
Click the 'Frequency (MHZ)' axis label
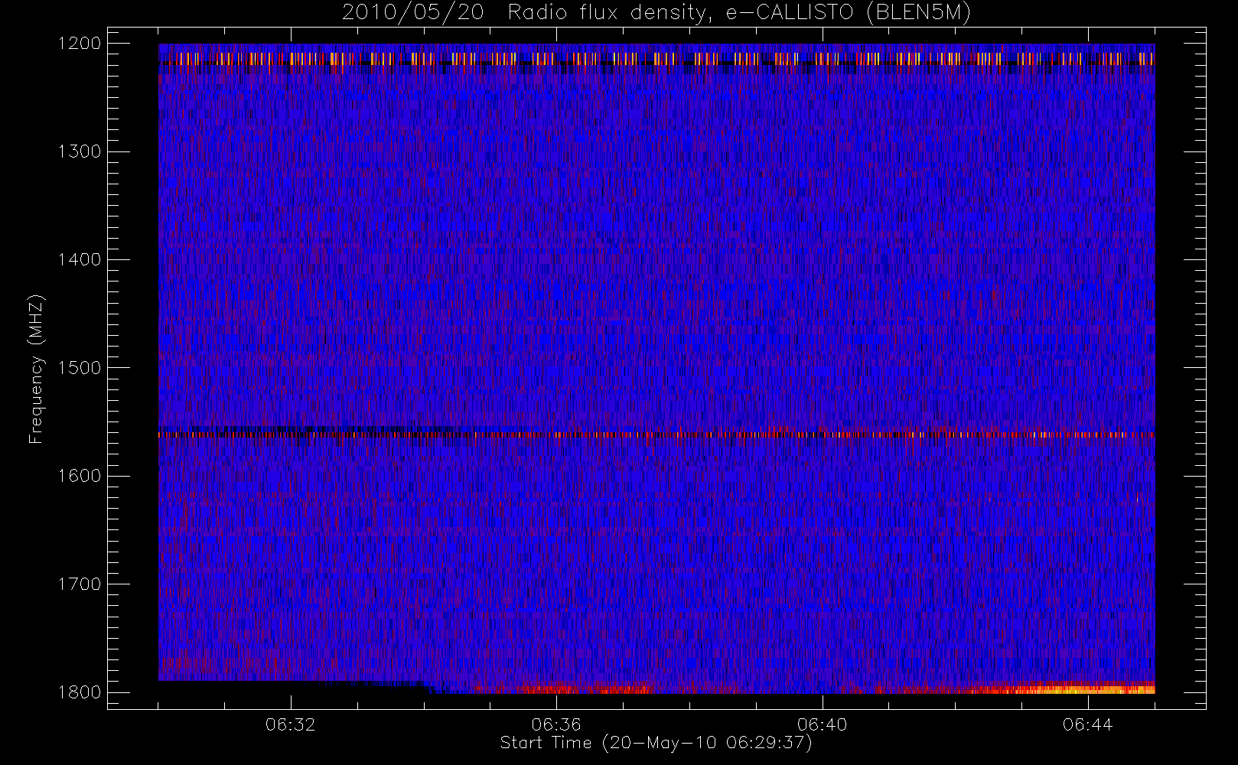(36, 369)
